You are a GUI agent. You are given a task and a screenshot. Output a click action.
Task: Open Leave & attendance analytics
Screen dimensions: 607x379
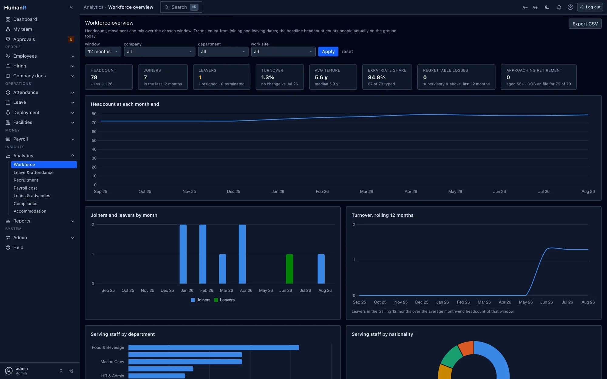coord(33,173)
